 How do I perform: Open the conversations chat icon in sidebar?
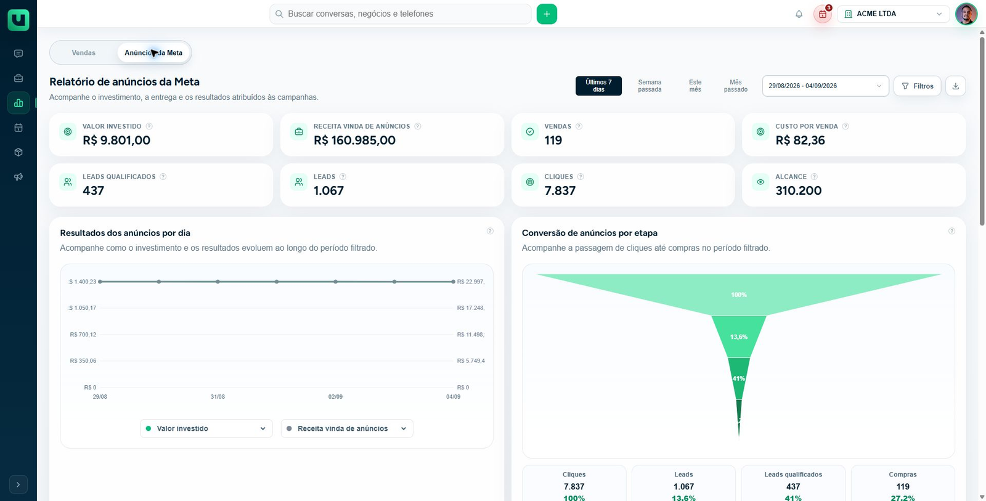18,54
